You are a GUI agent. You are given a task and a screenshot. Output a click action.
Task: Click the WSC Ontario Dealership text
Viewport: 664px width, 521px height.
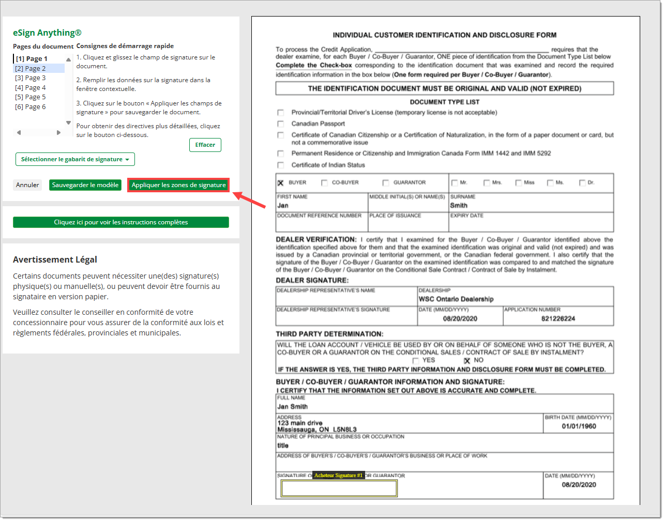coord(456,299)
